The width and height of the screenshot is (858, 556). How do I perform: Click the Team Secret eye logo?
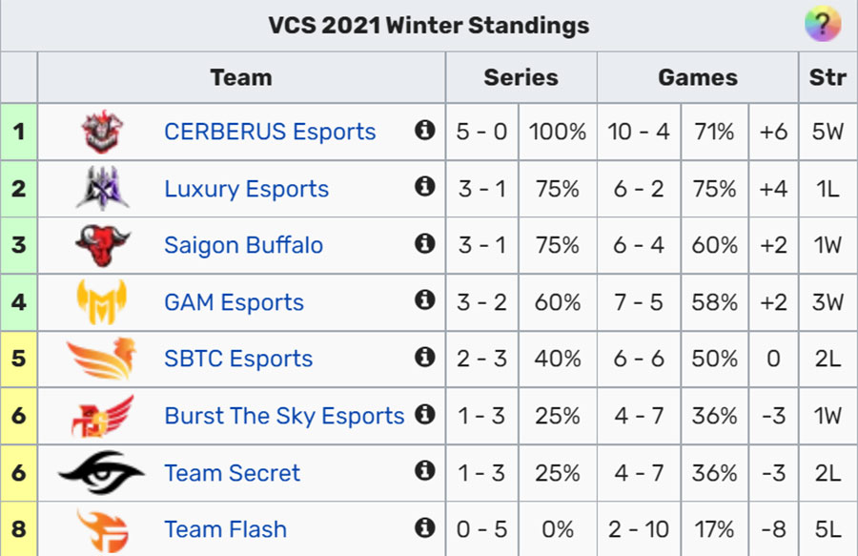(102, 472)
